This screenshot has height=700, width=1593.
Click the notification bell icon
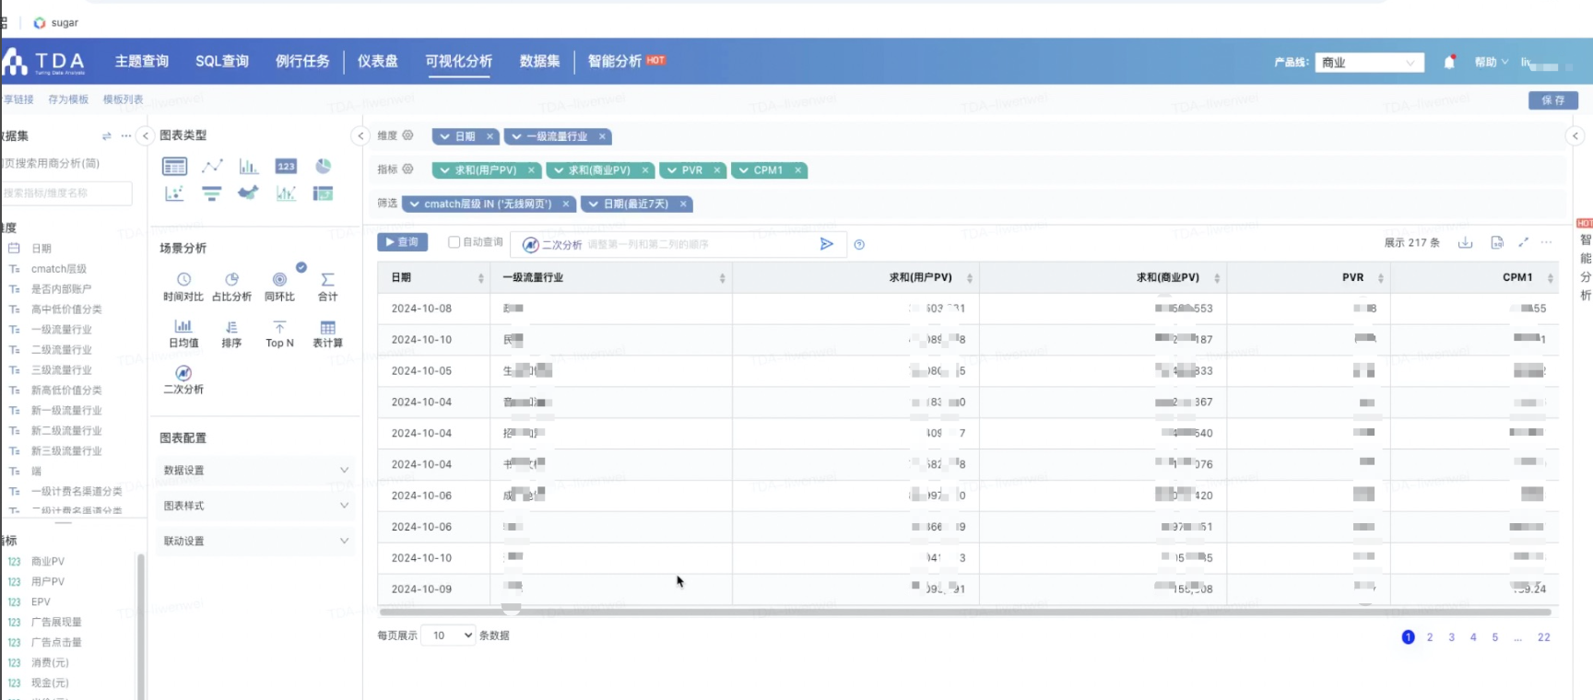point(1449,62)
